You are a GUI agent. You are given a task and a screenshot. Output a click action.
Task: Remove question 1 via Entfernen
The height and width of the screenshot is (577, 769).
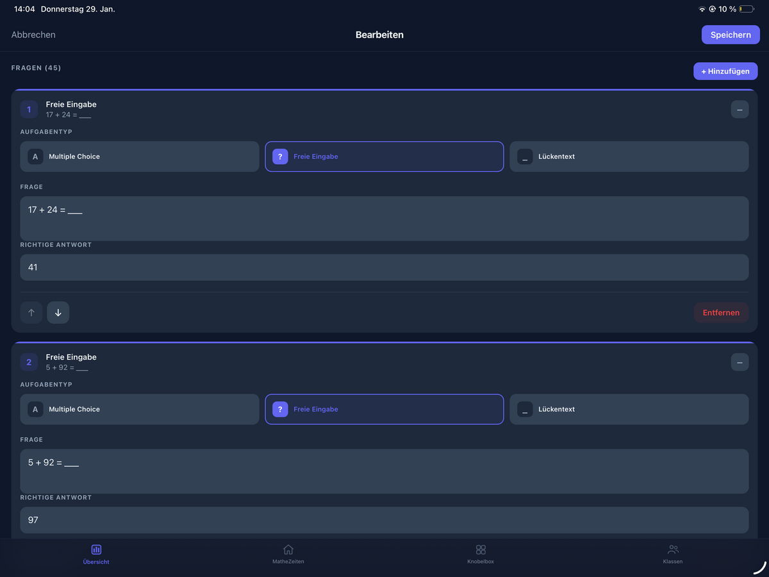coord(721,312)
